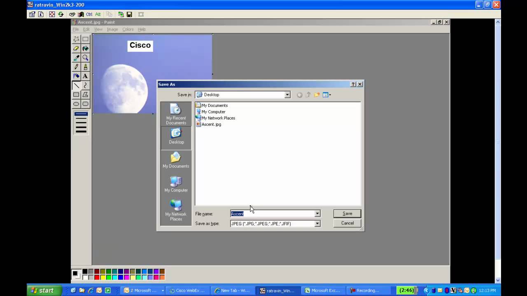Screen dimensions: 527x296
Task: Click the Up One Level icon
Action: (x=308, y=95)
